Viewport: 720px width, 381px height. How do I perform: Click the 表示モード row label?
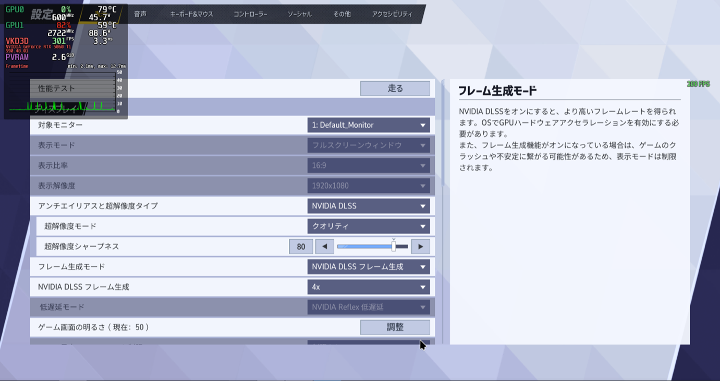pyautogui.click(x=56, y=145)
